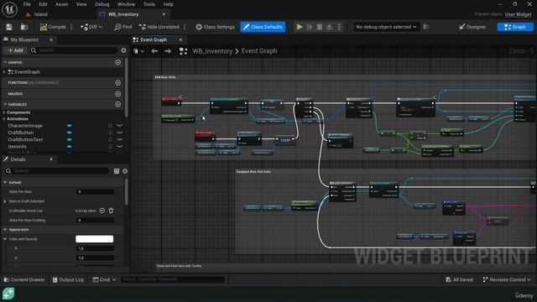Click the Skip frame button
Viewport: 537px width, 302px height.
tap(310, 27)
